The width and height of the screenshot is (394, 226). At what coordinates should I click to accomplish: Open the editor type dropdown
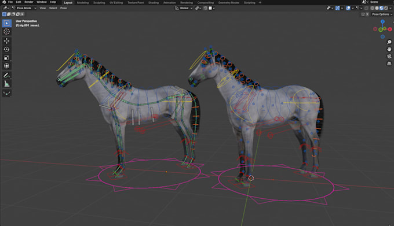pos(6,8)
